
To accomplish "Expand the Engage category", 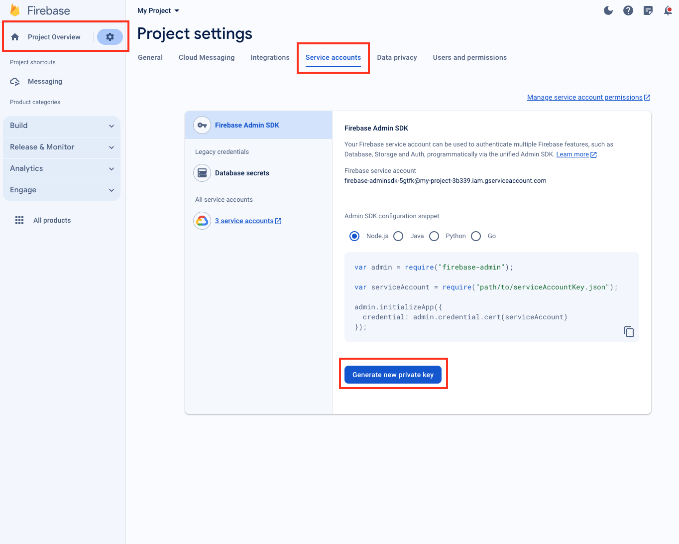I will click(x=62, y=190).
